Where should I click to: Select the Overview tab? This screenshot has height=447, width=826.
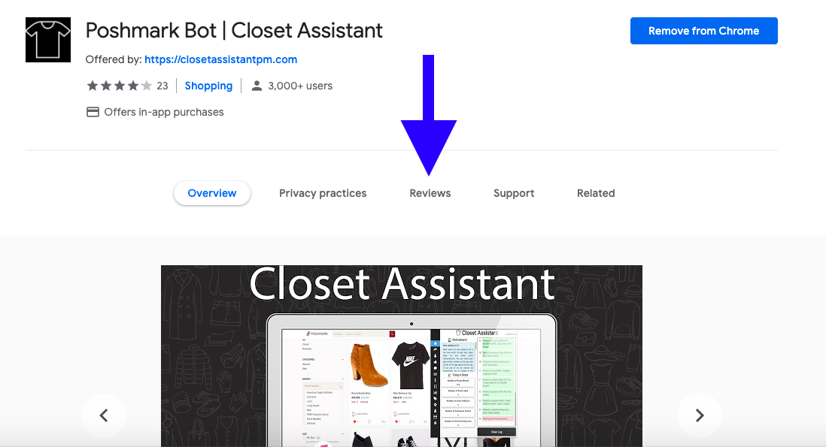(x=212, y=193)
